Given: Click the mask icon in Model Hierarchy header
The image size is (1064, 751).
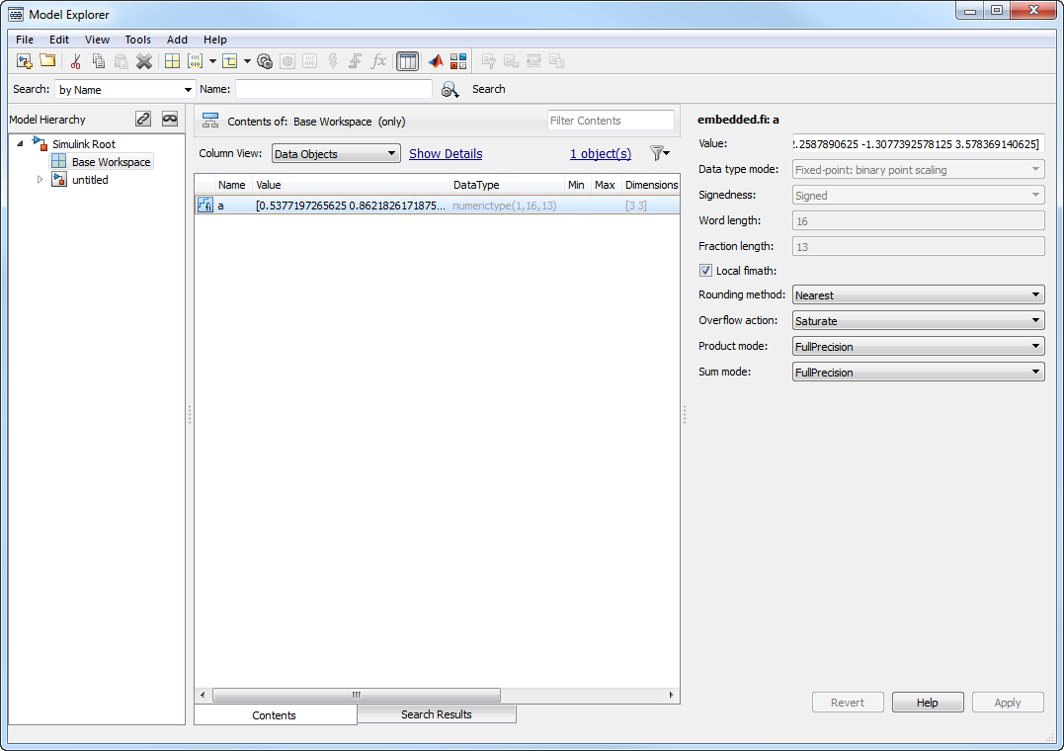Looking at the screenshot, I should [x=170, y=119].
